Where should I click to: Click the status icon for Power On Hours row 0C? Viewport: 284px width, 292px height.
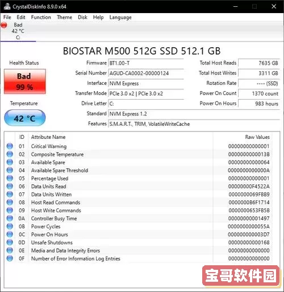(10, 235)
